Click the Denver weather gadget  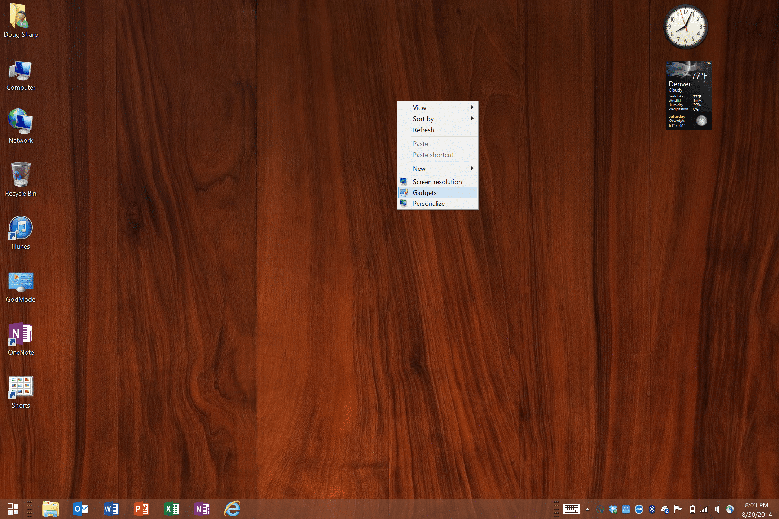click(689, 95)
